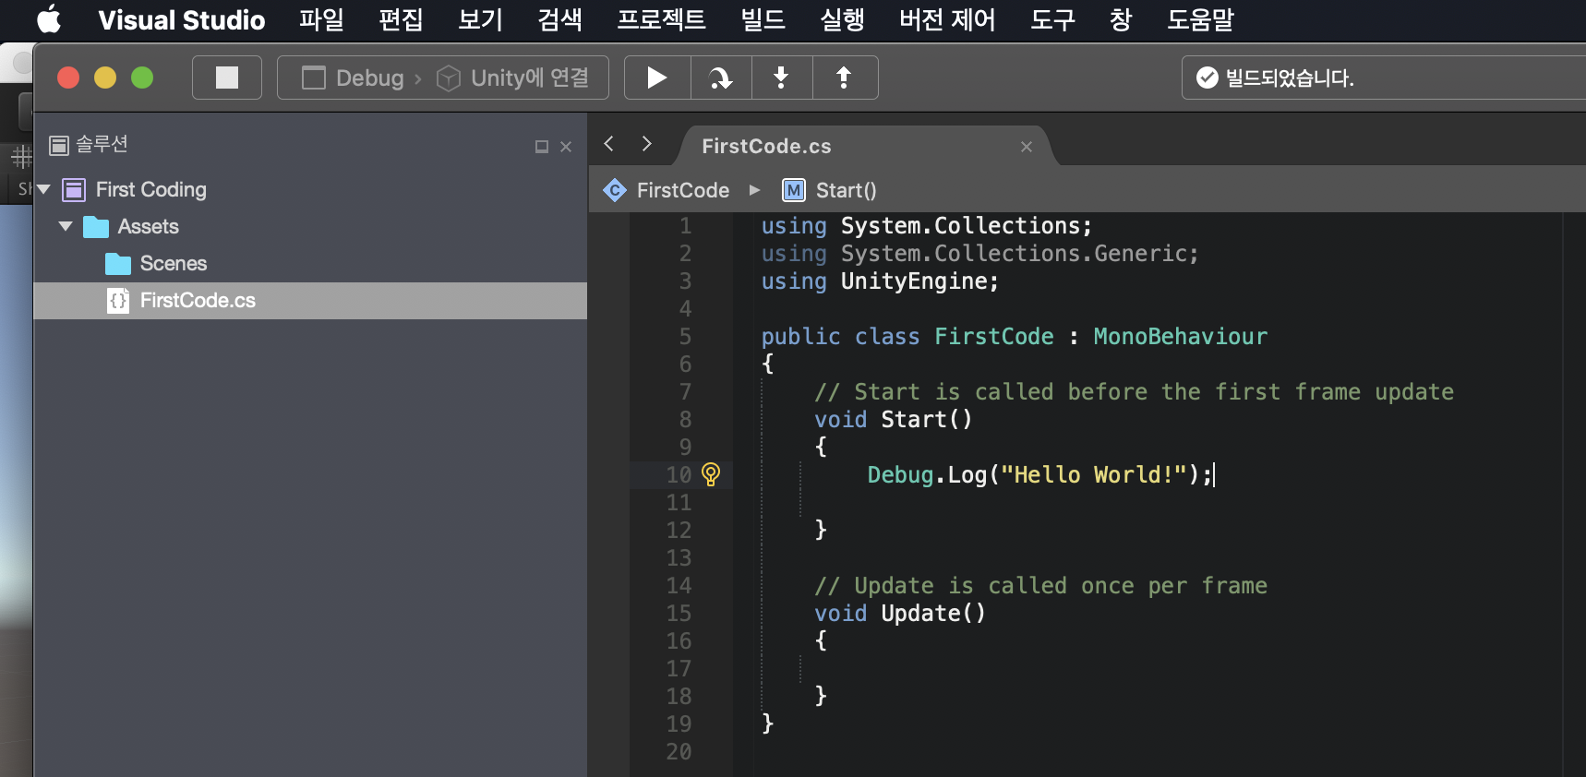Click the Step Out debug button
The height and width of the screenshot is (777, 1586).
pyautogui.click(x=844, y=78)
